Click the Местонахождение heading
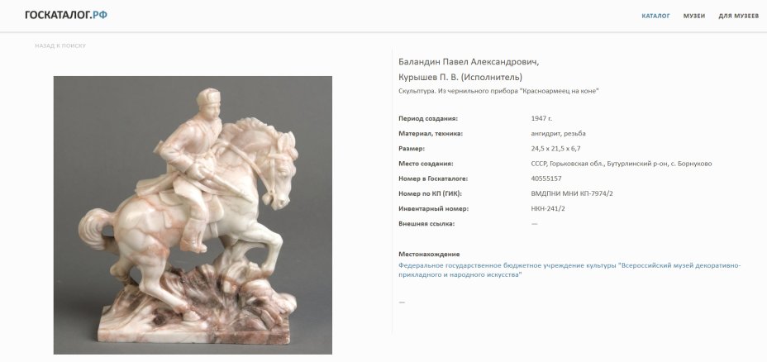767x362 pixels. (429, 255)
